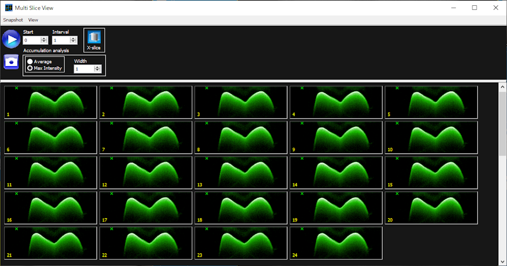Select slice thumbnail number 10
Image resolution: width=507 pixels, height=266 pixels.
pos(431,137)
